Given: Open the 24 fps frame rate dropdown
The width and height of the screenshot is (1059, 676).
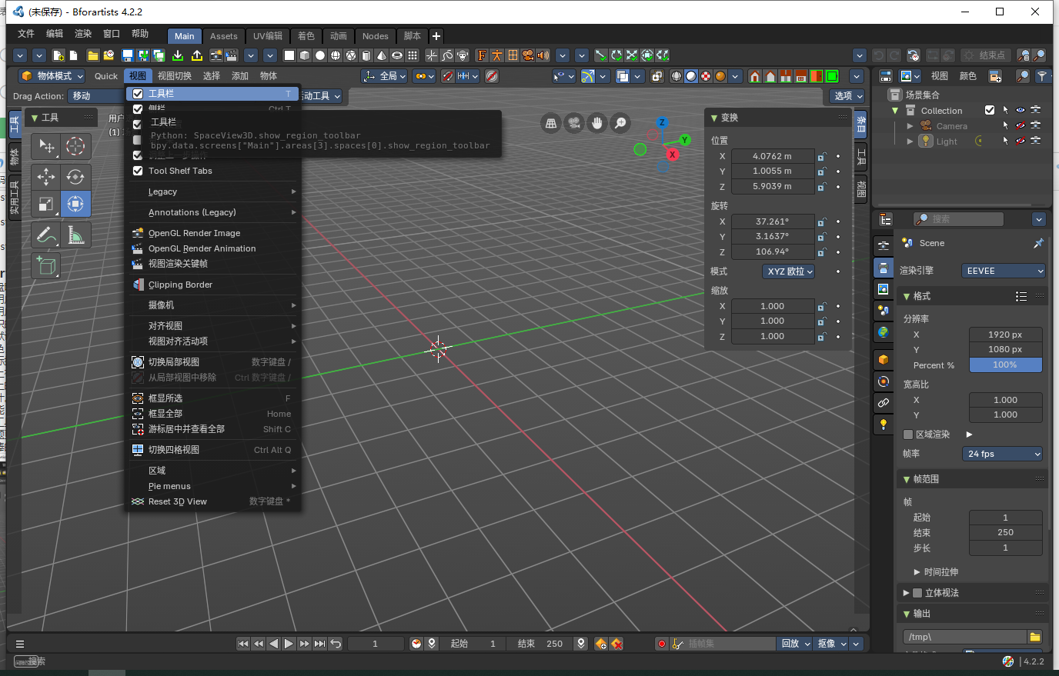Looking at the screenshot, I should click(1003, 454).
